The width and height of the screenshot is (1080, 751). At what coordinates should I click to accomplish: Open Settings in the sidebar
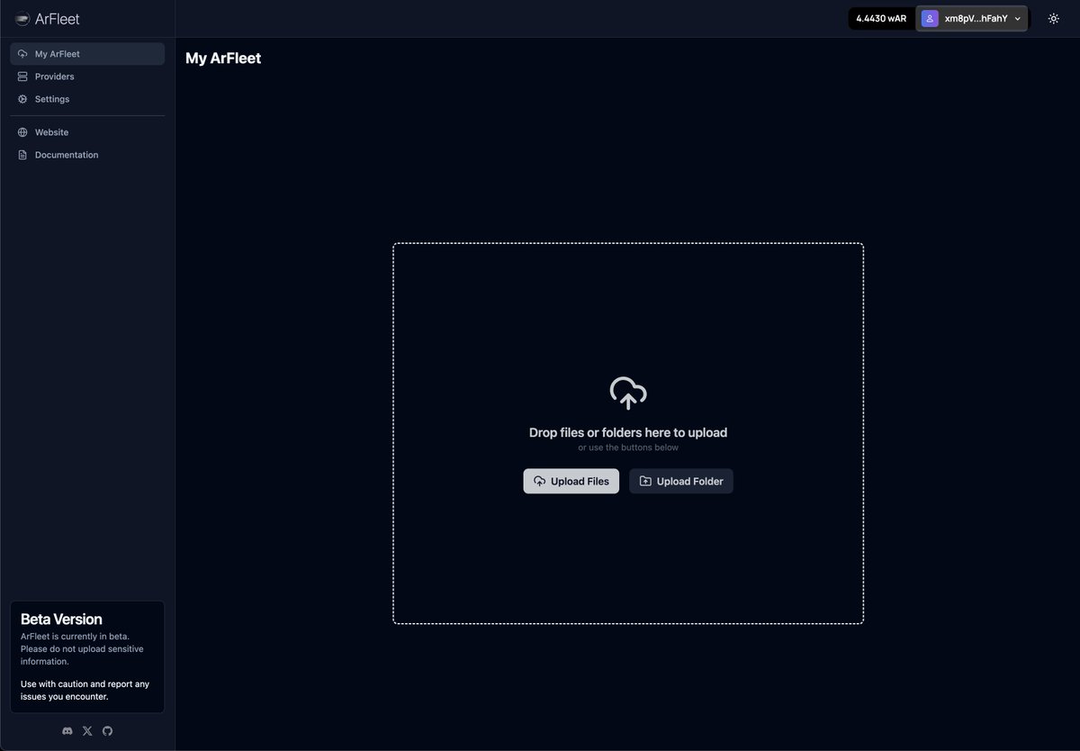point(87,99)
